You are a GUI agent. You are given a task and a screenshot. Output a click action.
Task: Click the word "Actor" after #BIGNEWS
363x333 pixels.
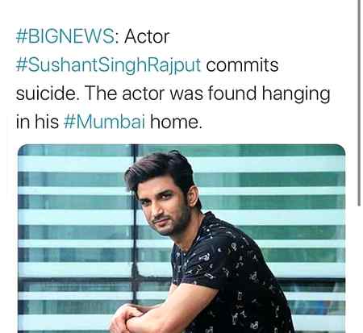147,36
